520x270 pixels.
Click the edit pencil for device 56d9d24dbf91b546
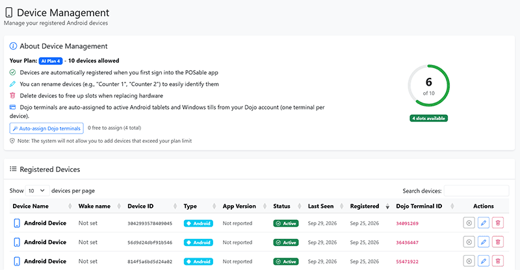pyautogui.click(x=483, y=242)
